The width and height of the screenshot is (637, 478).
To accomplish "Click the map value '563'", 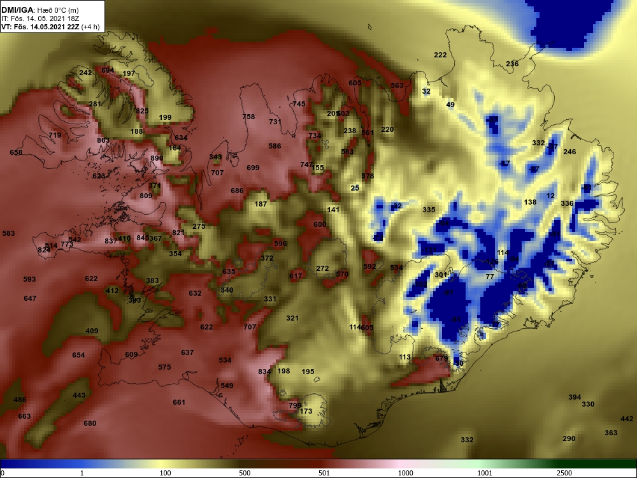I will pos(397,85).
